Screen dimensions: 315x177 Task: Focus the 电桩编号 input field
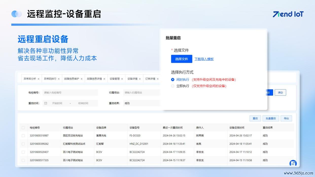click(70, 93)
